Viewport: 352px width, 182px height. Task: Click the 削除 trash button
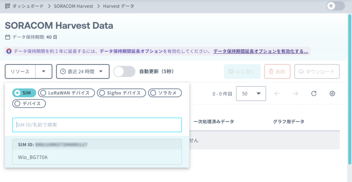point(277,71)
